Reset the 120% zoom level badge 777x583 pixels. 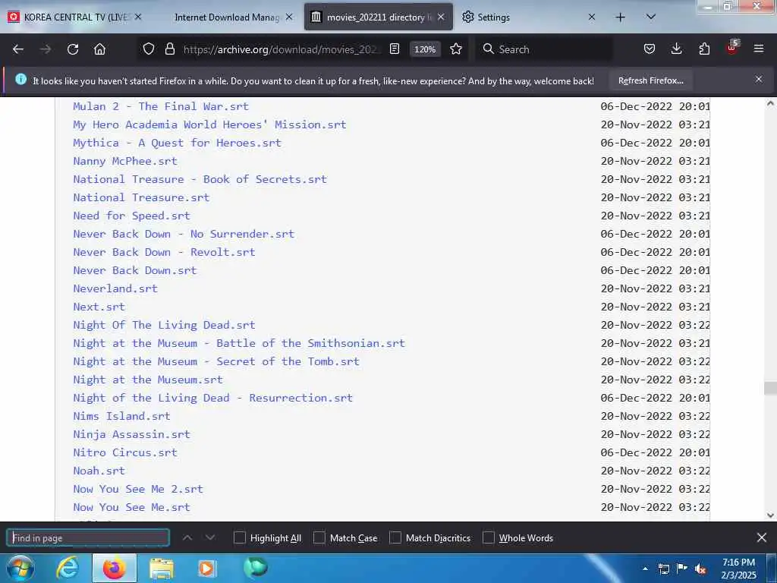tap(425, 49)
